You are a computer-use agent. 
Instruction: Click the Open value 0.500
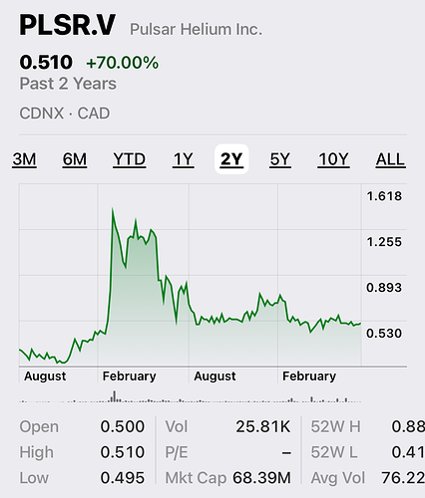pyautogui.click(x=123, y=426)
